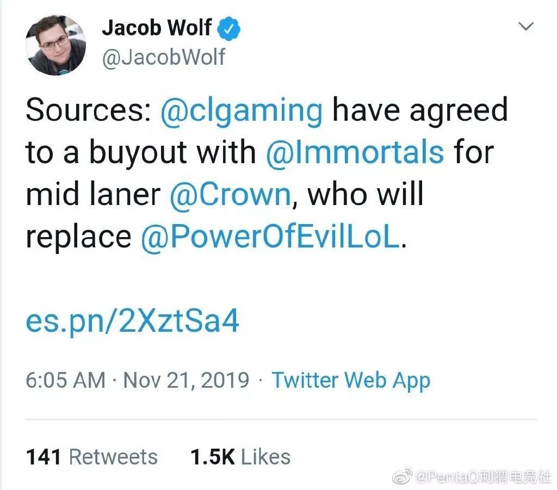Viewport: 557px width, 490px height.
Task: View the 1.5K Likes list
Action: click(x=240, y=457)
